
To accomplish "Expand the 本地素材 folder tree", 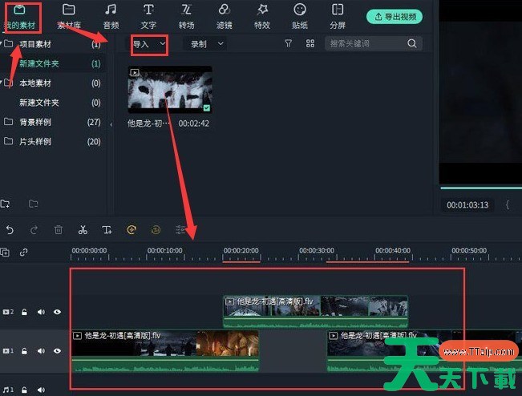I will tap(8, 83).
